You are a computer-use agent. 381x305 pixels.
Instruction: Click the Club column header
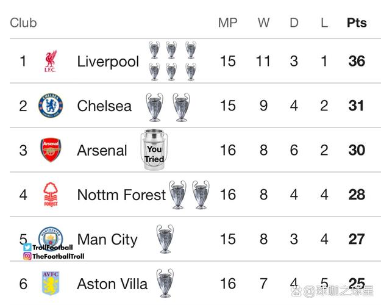tap(23, 23)
